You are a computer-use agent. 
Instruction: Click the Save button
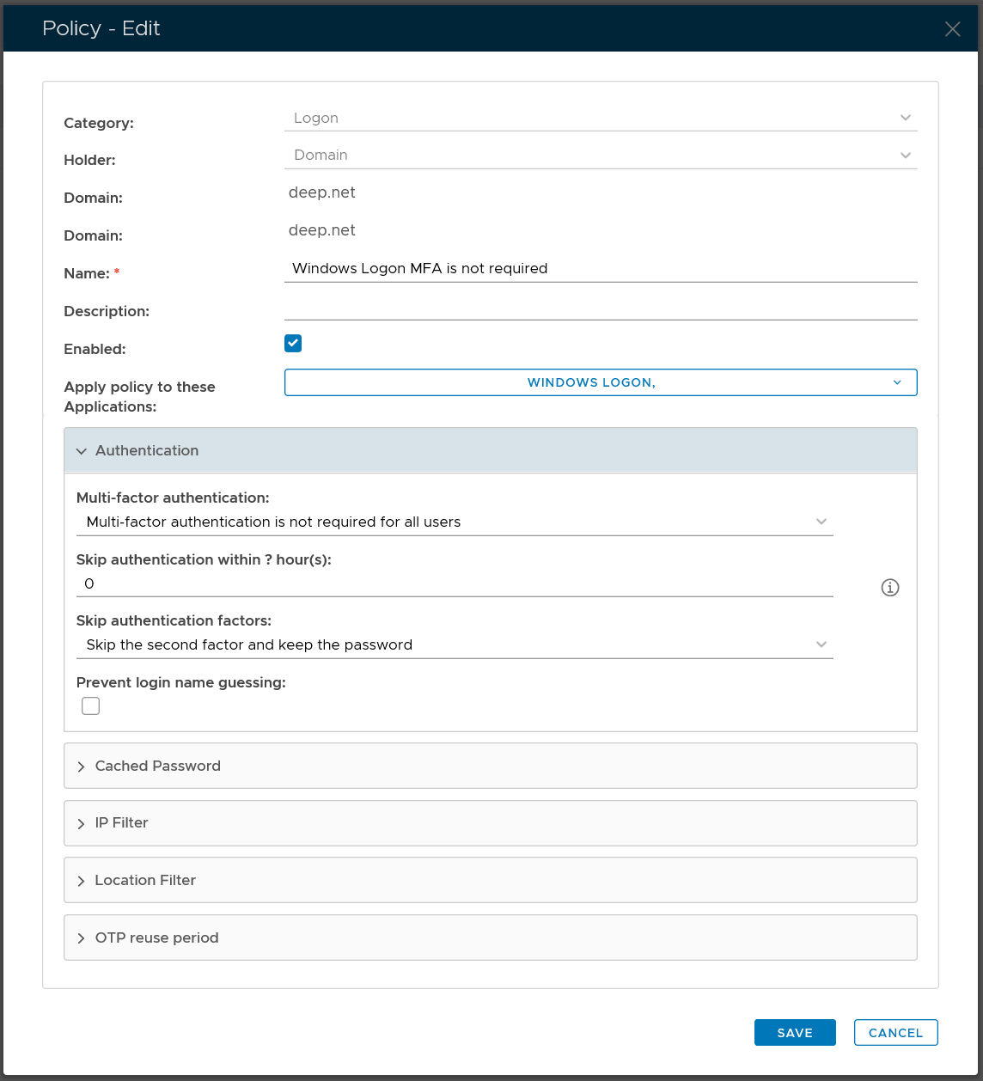795,1033
